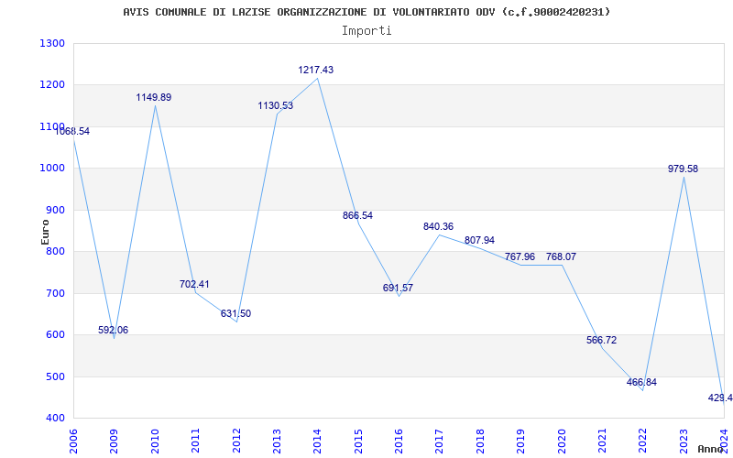Select the Importi subtitle
Image resolution: width=733 pixels, height=458 pixels.
tap(366, 31)
